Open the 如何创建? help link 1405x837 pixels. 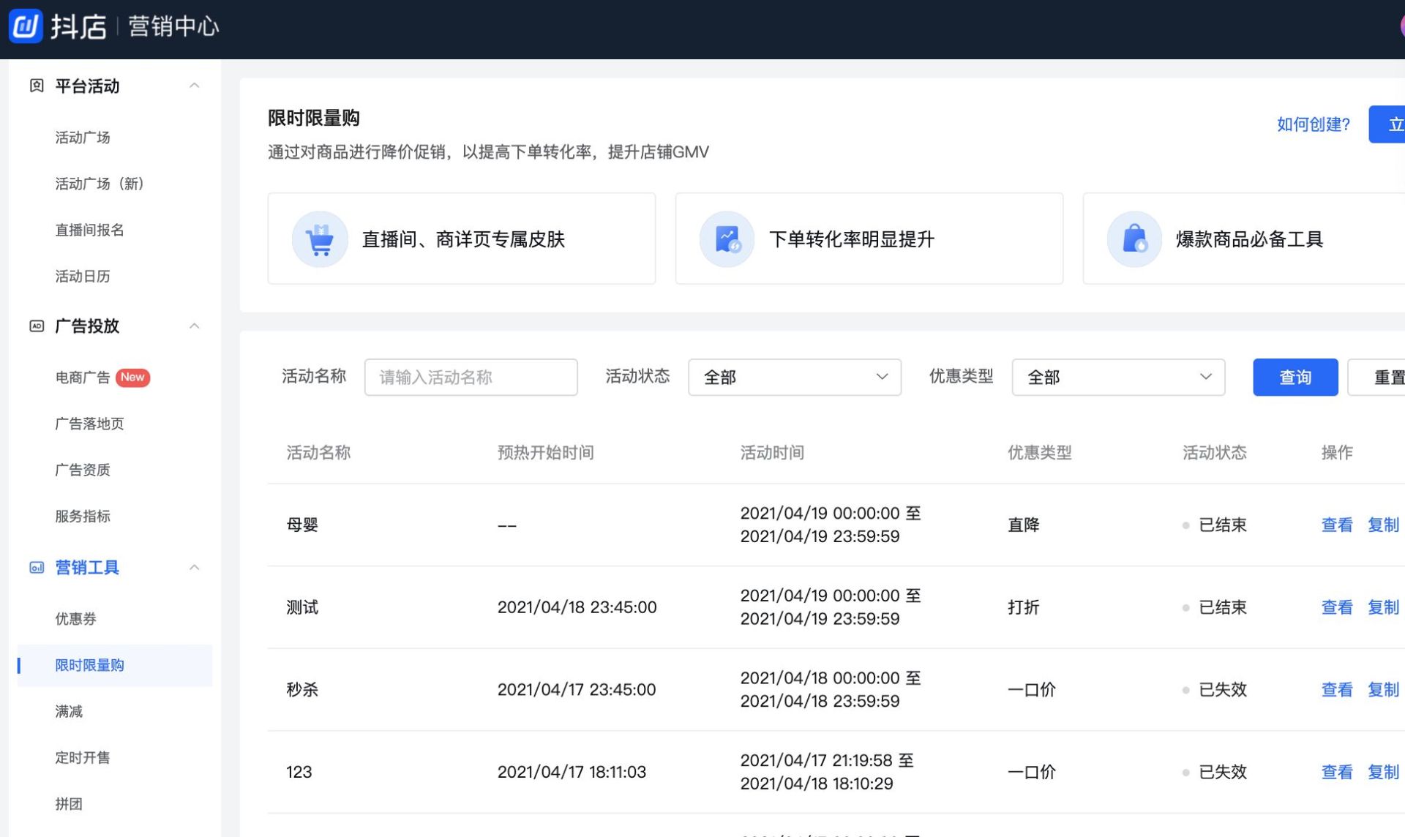click(x=1313, y=124)
